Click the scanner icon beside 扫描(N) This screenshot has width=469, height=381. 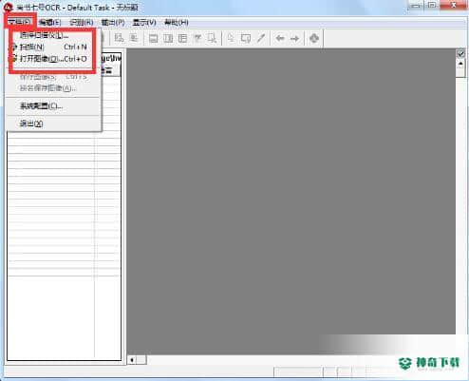click(13, 47)
